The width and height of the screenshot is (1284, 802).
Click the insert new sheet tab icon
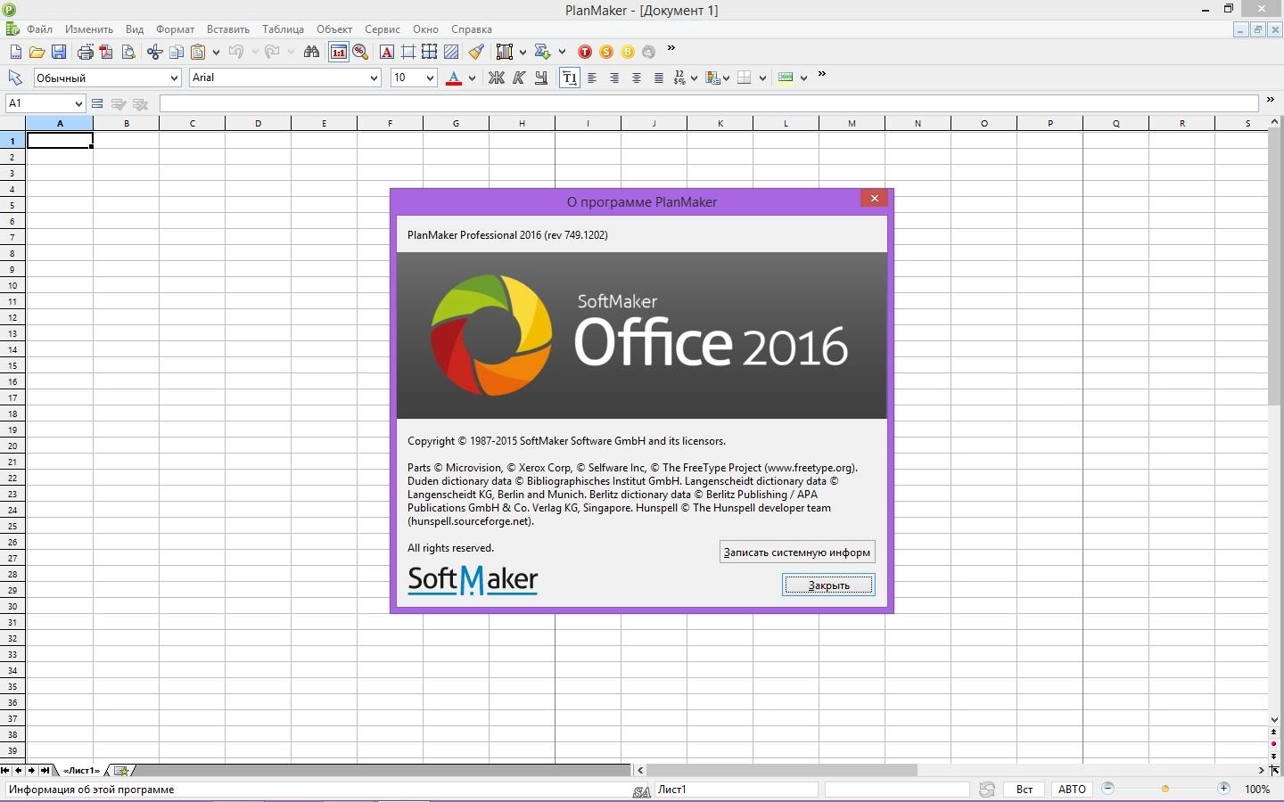point(122,771)
